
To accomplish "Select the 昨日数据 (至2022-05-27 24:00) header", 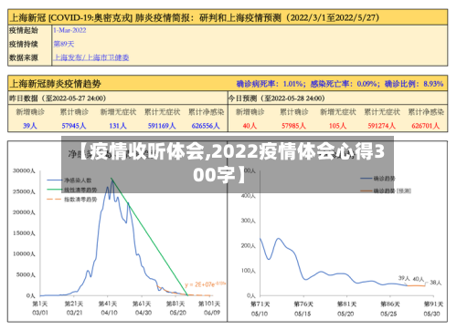I will coord(58,98).
